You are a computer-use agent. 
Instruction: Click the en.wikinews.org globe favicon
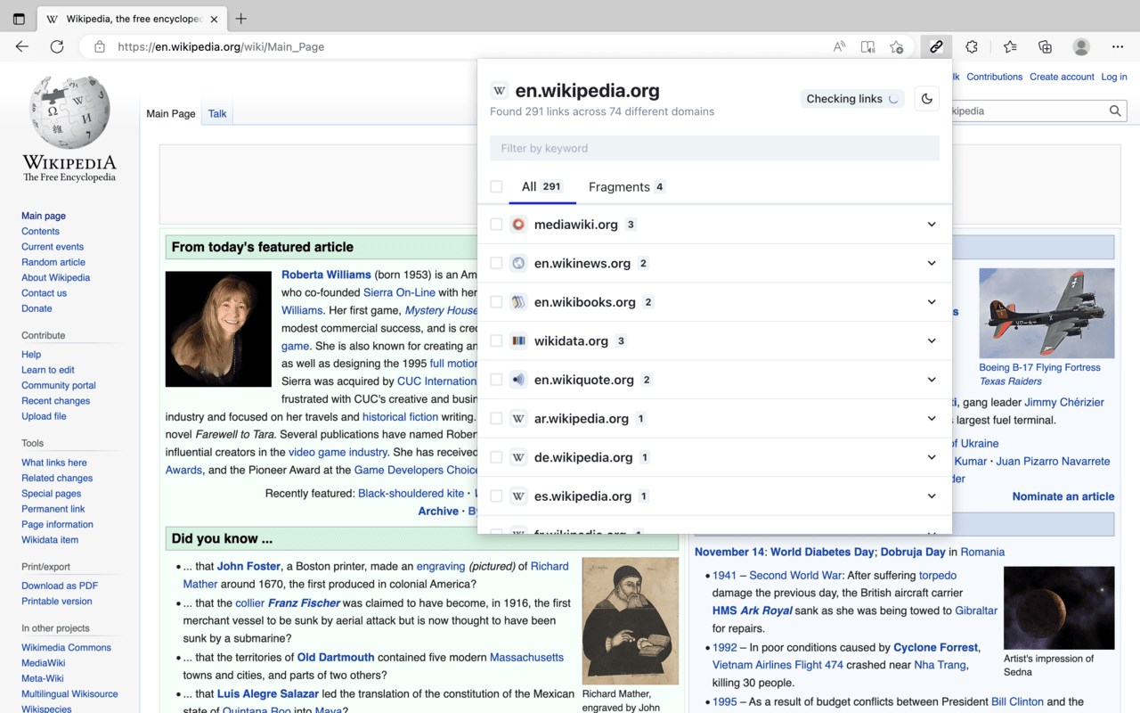[518, 263]
